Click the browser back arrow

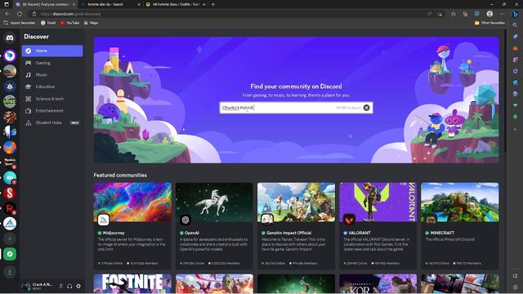click(x=7, y=14)
